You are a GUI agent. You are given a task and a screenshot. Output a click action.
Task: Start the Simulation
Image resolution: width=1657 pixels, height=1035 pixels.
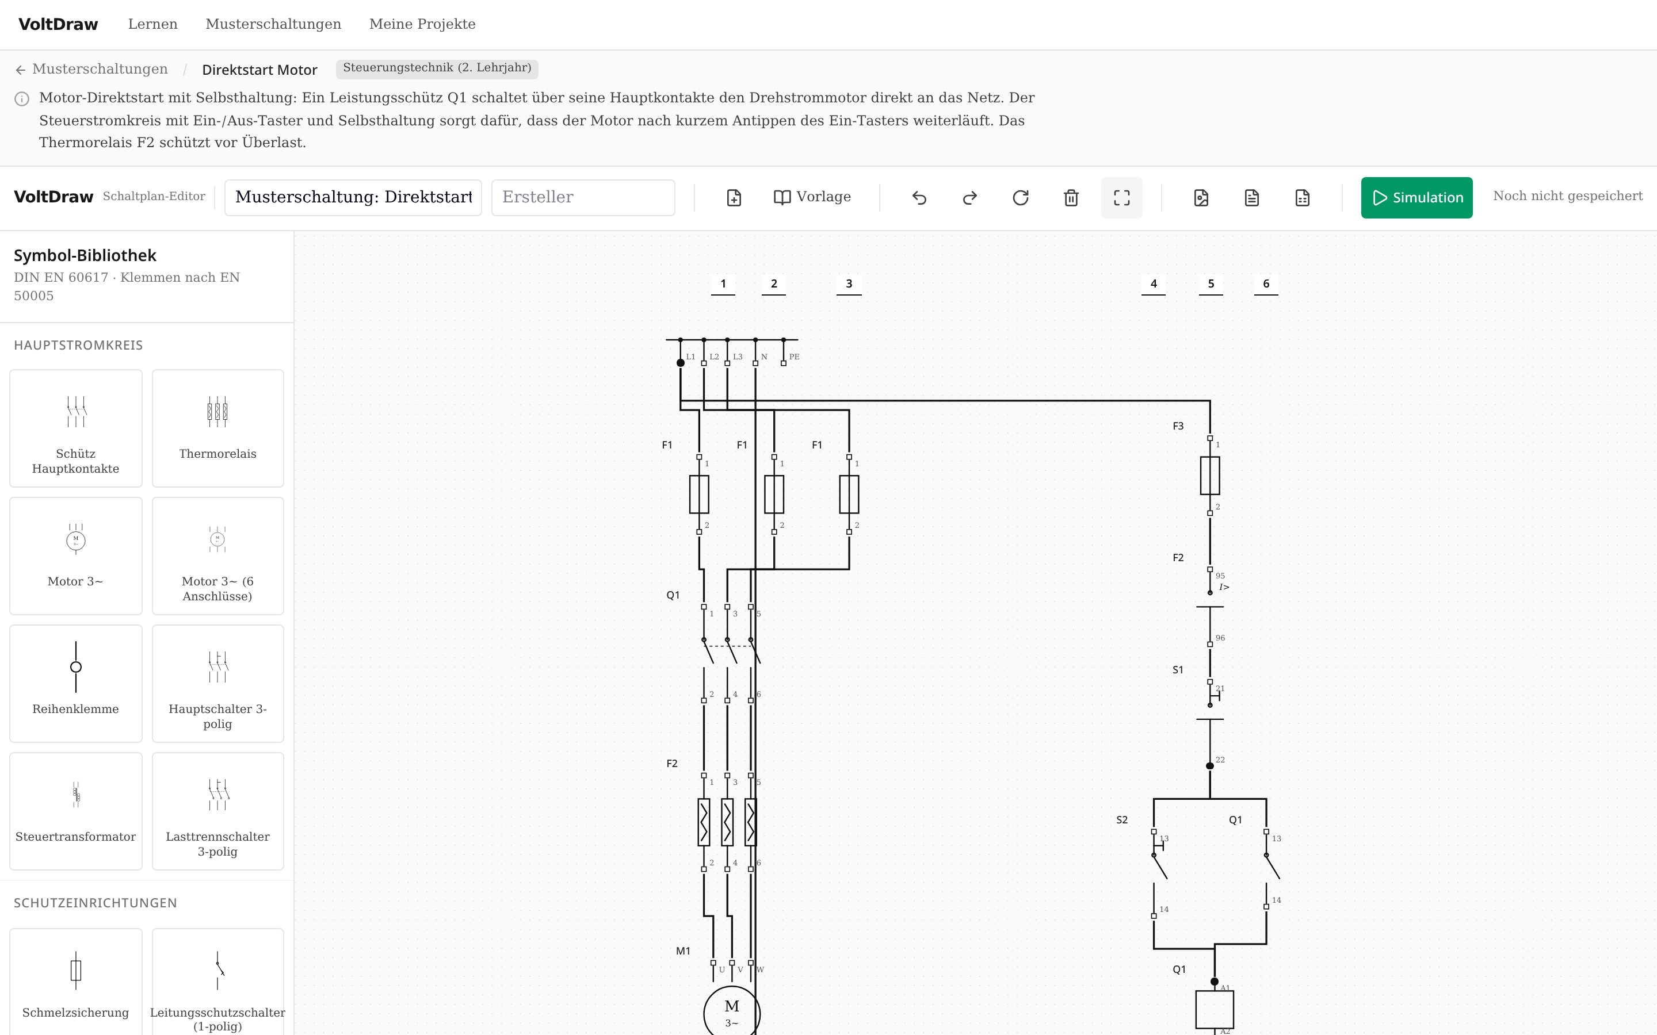tap(1417, 198)
